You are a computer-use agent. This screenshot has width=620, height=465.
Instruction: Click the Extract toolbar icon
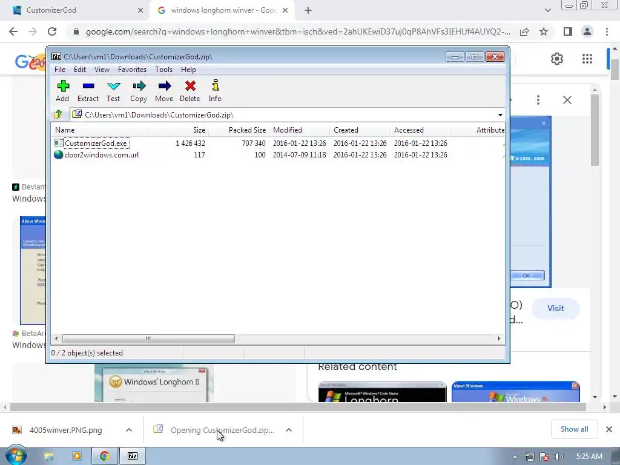point(88,91)
